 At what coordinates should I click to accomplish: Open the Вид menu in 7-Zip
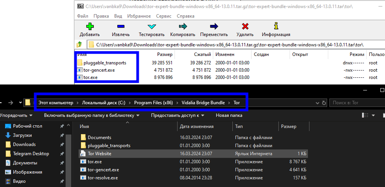point(118,16)
